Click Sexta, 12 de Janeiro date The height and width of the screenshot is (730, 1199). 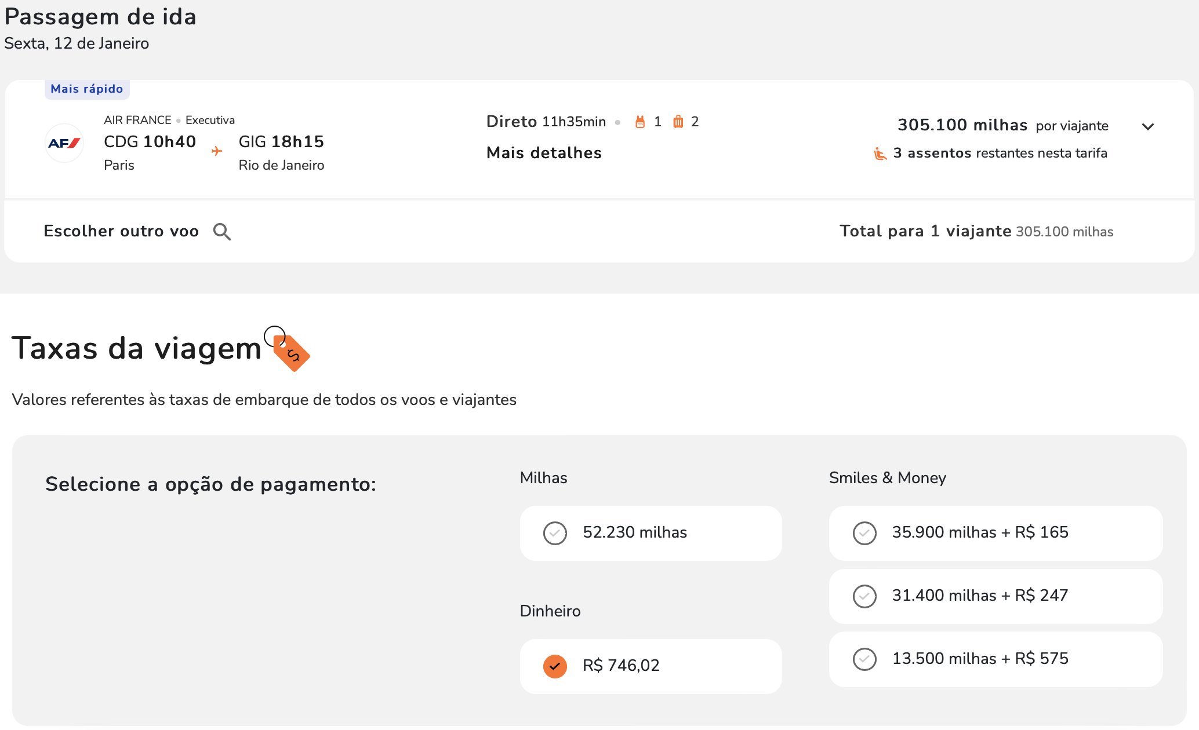point(77,43)
